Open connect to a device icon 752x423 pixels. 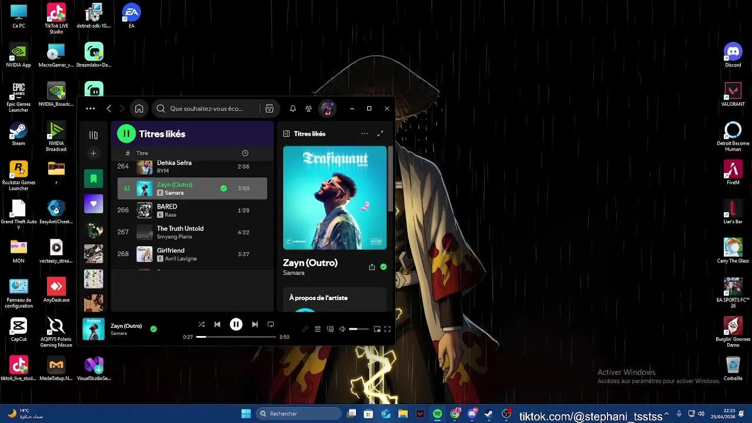[330, 329]
